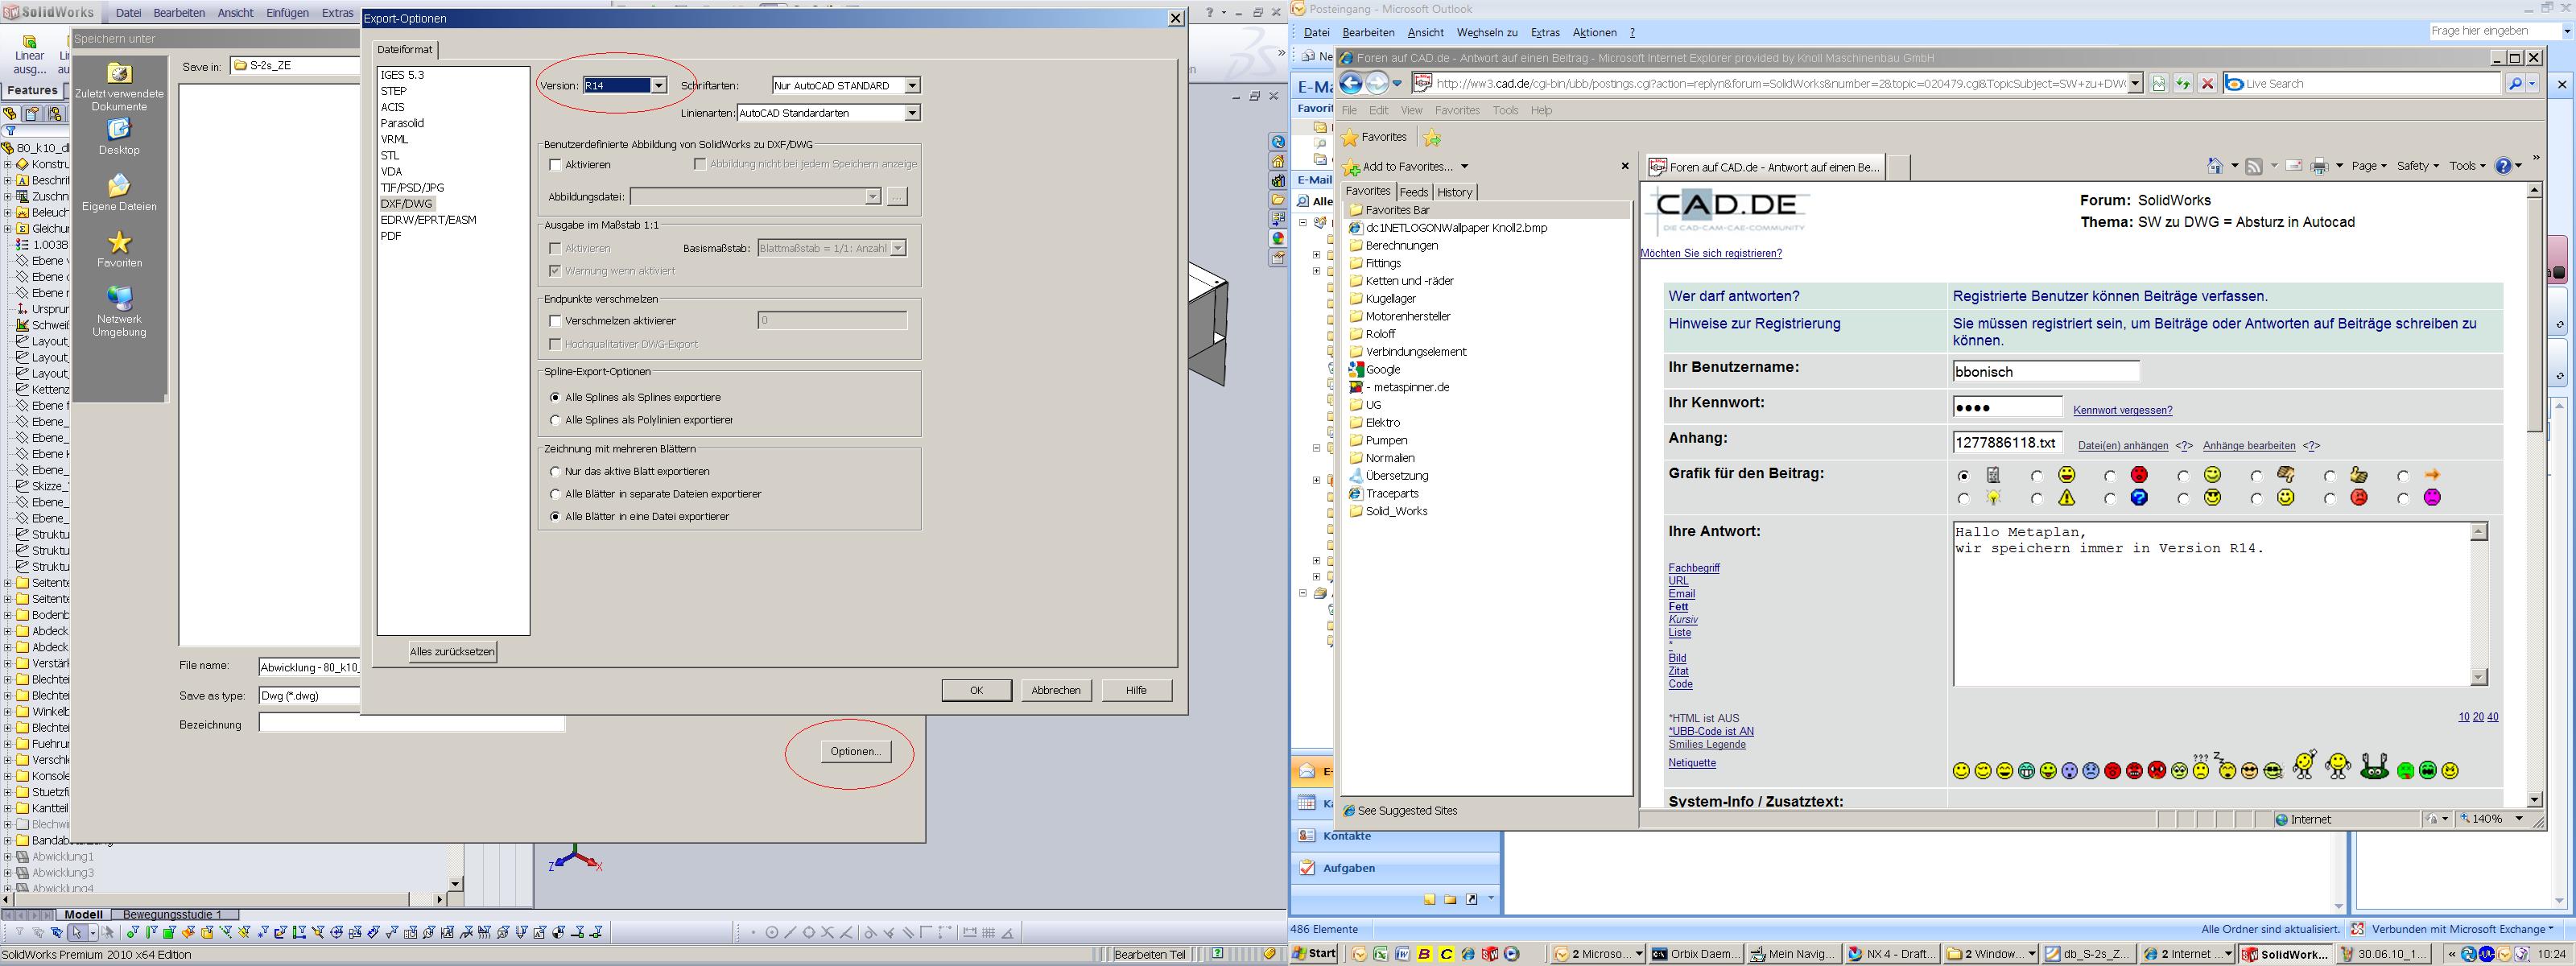Click the IE Print icon
The width and height of the screenshot is (2576, 966).
(2320, 166)
